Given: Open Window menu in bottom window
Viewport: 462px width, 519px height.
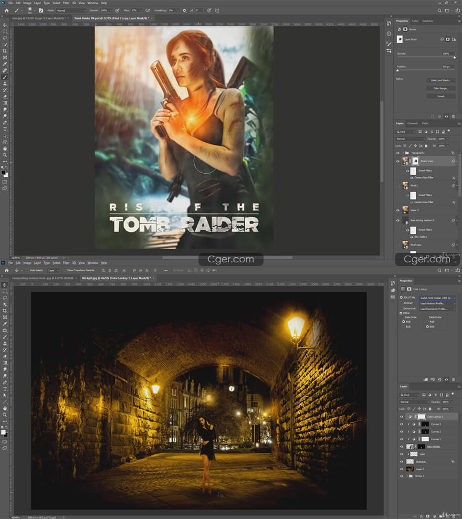Looking at the screenshot, I should 93,263.
